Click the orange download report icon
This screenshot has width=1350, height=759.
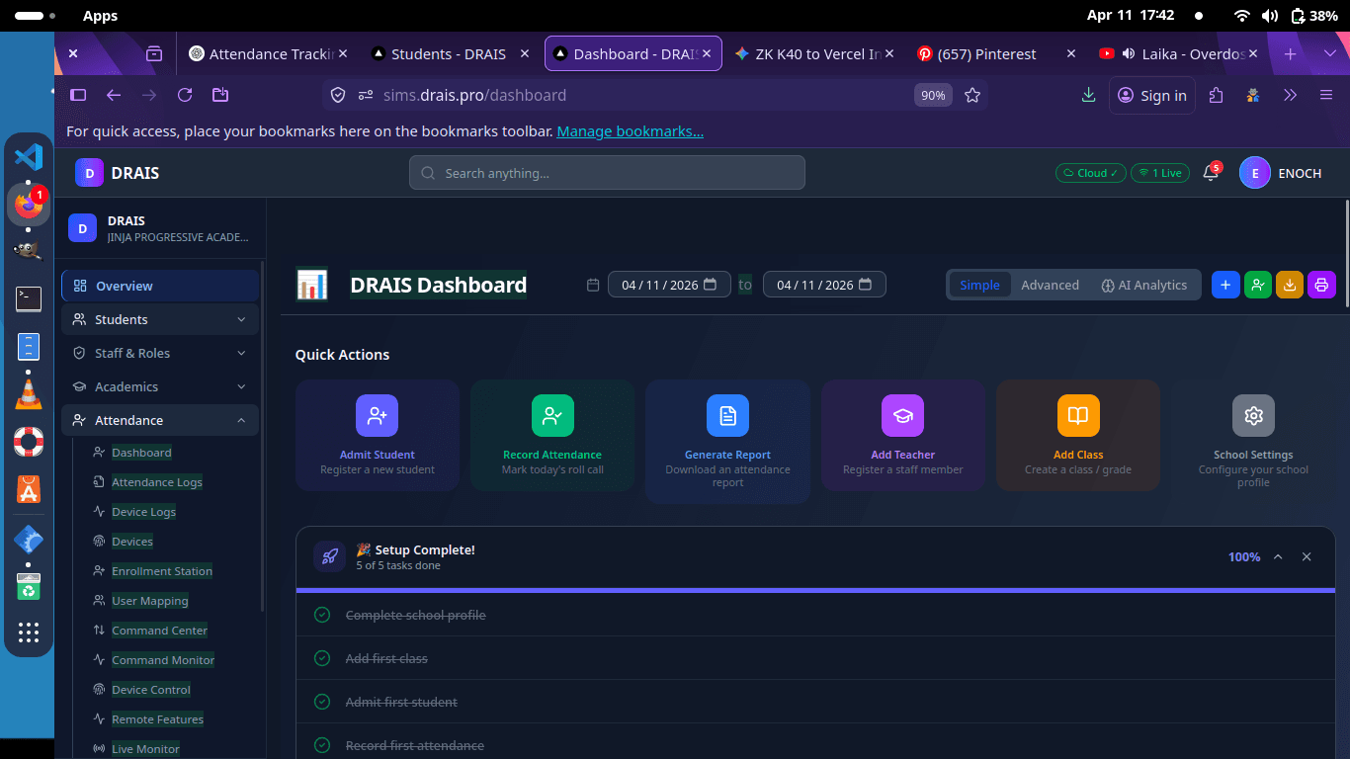(x=1290, y=285)
